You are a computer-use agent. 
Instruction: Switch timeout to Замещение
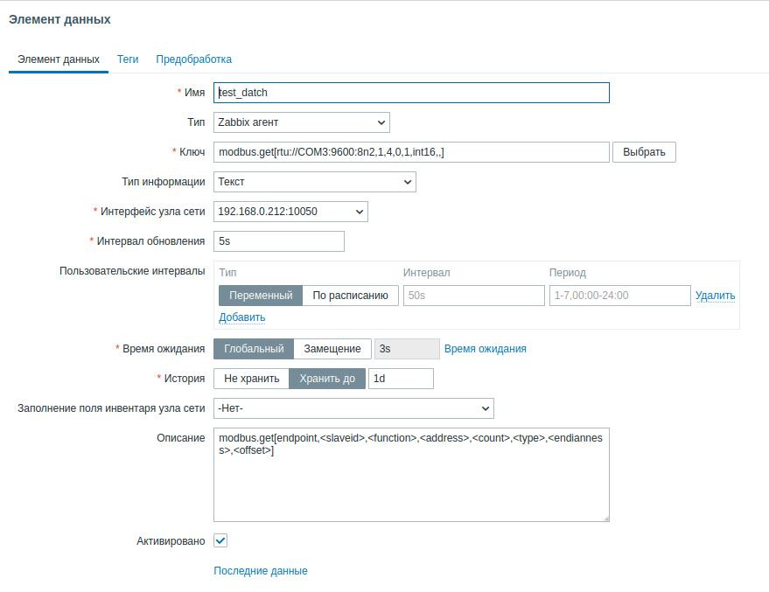[x=332, y=349]
